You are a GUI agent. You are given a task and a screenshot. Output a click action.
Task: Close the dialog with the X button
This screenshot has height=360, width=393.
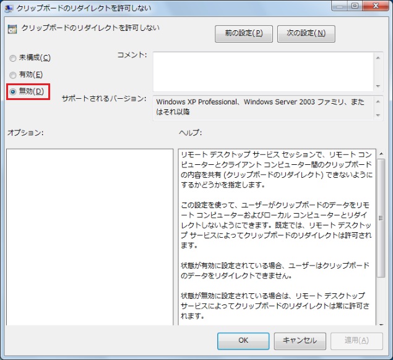pyautogui.click(x=376, y=6)
